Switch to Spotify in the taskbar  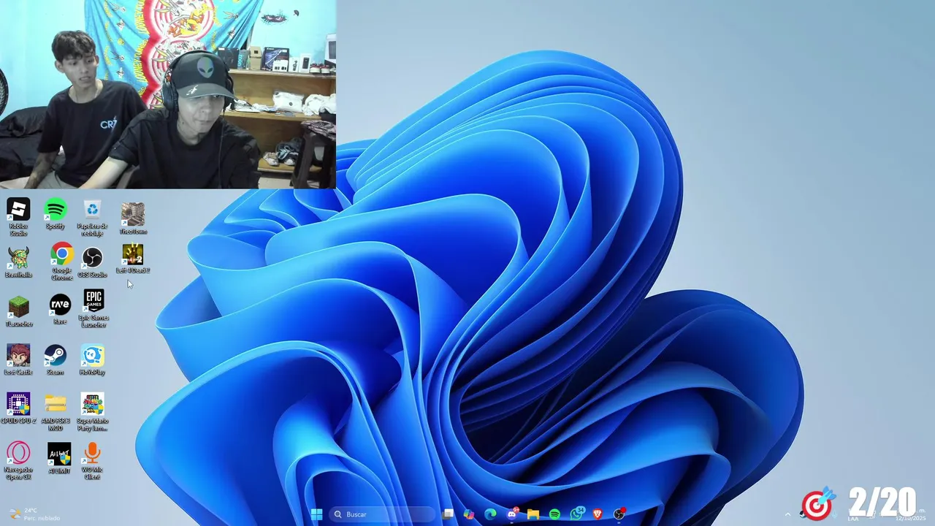pyautogui.click(x=554, y=514)
